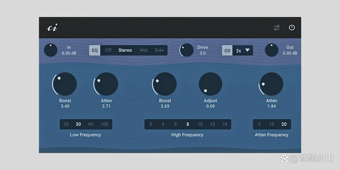Click the Out gain knob
Image resolution: width=340 pixels, height=170 pixels.
tap(272, 50)
